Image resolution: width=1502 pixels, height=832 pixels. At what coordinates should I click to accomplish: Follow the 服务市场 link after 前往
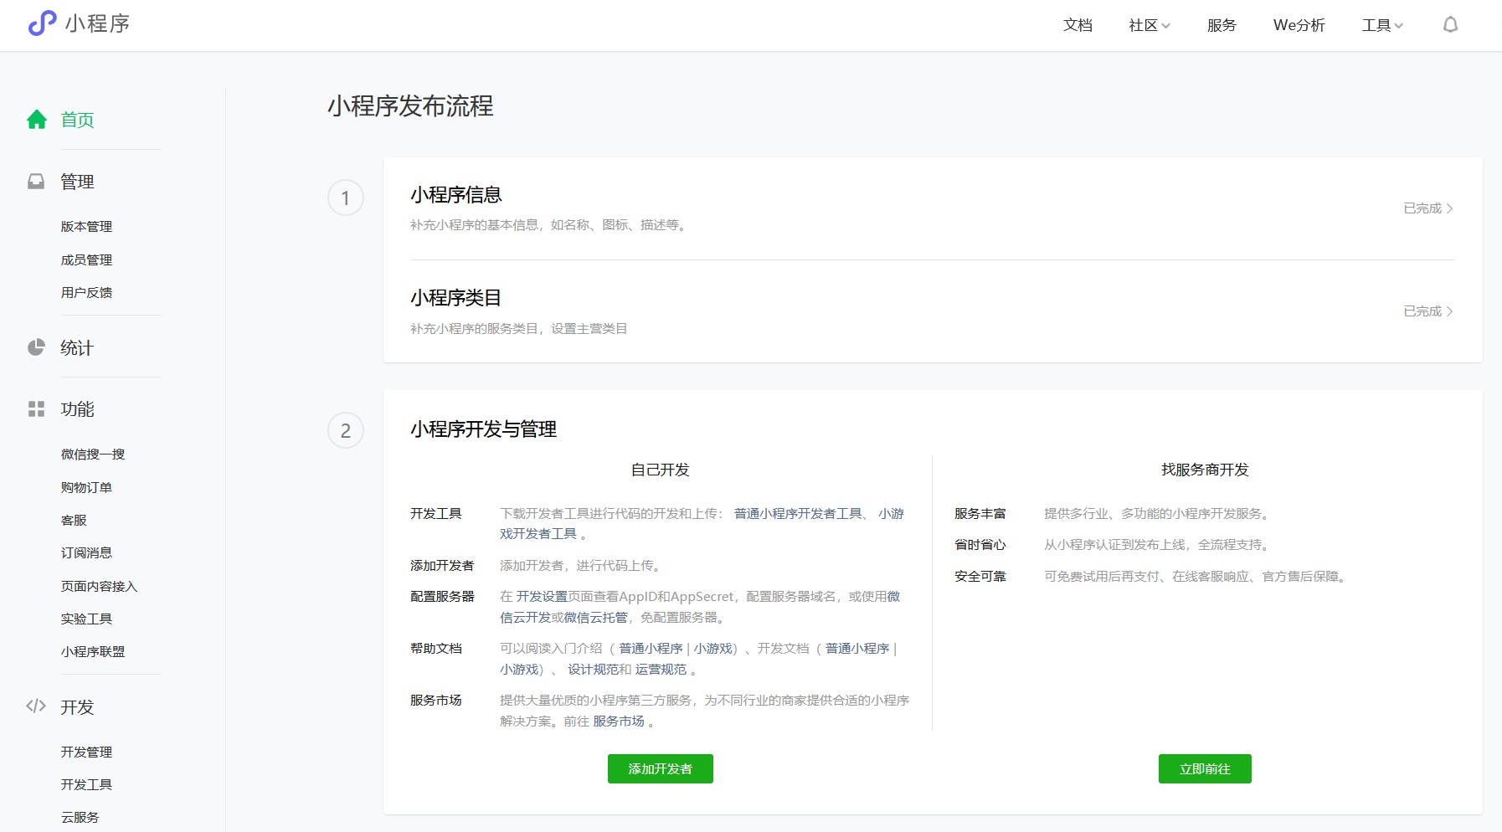(x=619, y=721)
